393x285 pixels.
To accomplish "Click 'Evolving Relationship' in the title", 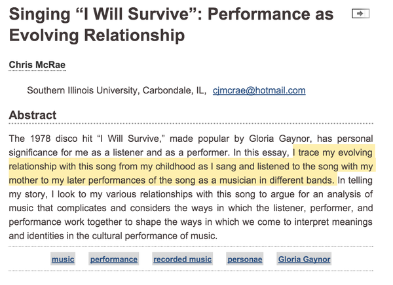I will pyautogui.click(x=97, y=35).
